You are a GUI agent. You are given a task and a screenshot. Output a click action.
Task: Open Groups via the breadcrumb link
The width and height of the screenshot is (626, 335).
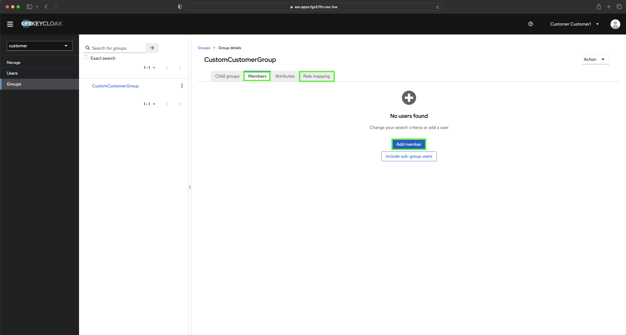[x=204, y=48]
